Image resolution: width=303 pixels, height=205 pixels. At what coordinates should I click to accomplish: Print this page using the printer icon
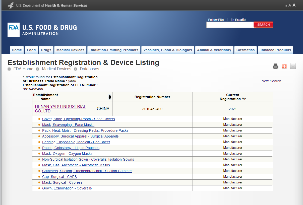(x=276, y=66)
